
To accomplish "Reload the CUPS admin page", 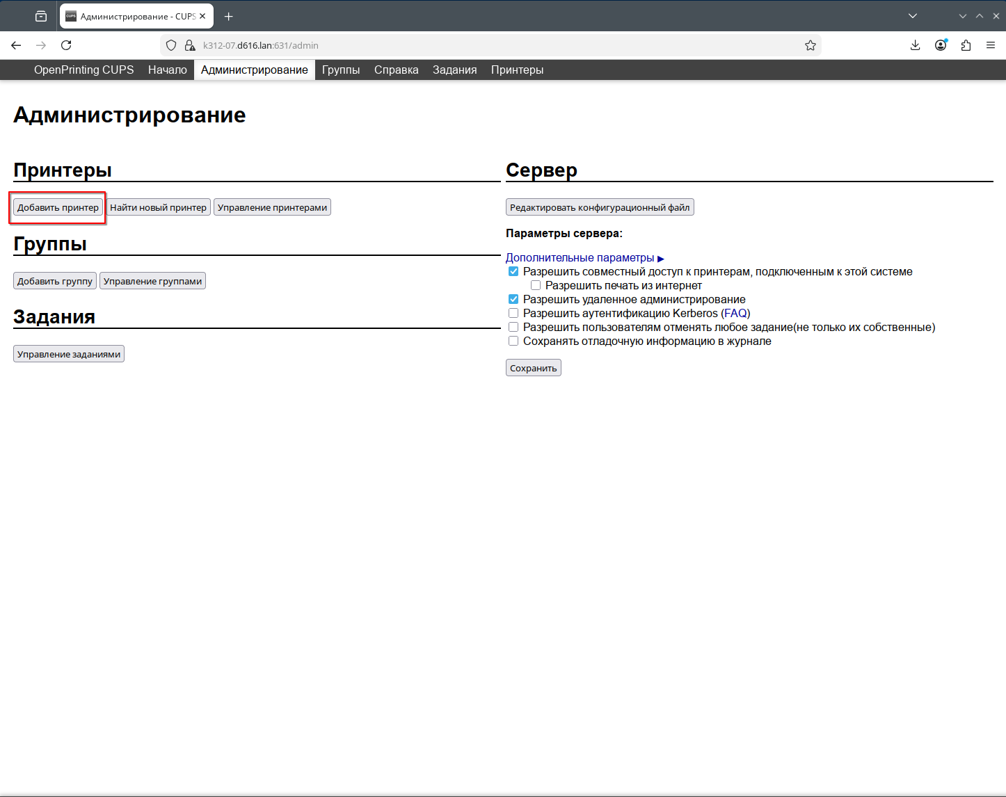I will (x=66, y=45).
